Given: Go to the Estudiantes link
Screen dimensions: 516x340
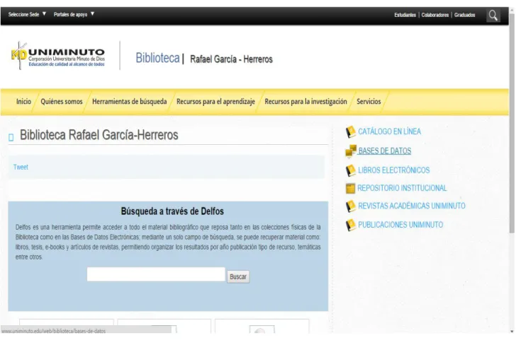Looking at the screenshot, I should 405,15.
